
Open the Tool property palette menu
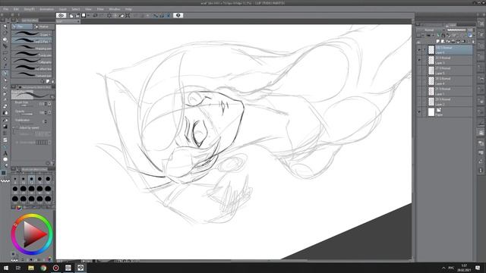pos(14,87)
